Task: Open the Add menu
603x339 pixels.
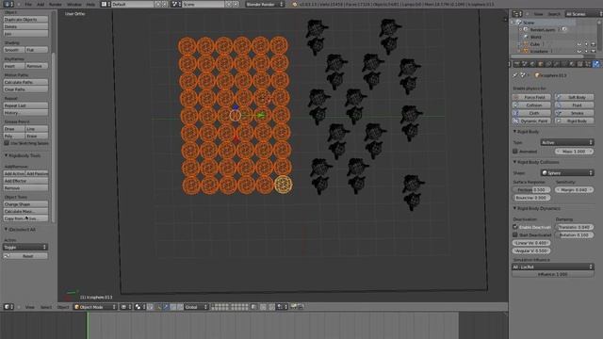Action: (41, 4)
